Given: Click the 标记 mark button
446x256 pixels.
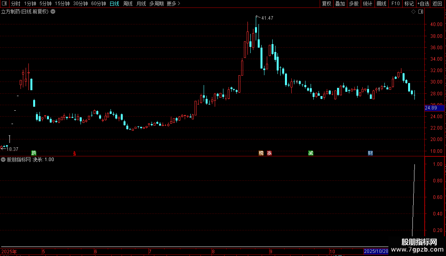Looking at the screenshot, I should pyautogui.click(x=409, y=4).
